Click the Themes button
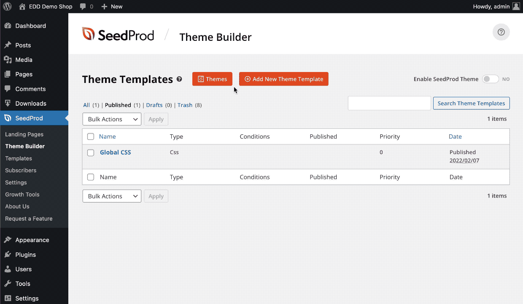The height and width of the screenshot is (304, 523). [x=212, y=79]
